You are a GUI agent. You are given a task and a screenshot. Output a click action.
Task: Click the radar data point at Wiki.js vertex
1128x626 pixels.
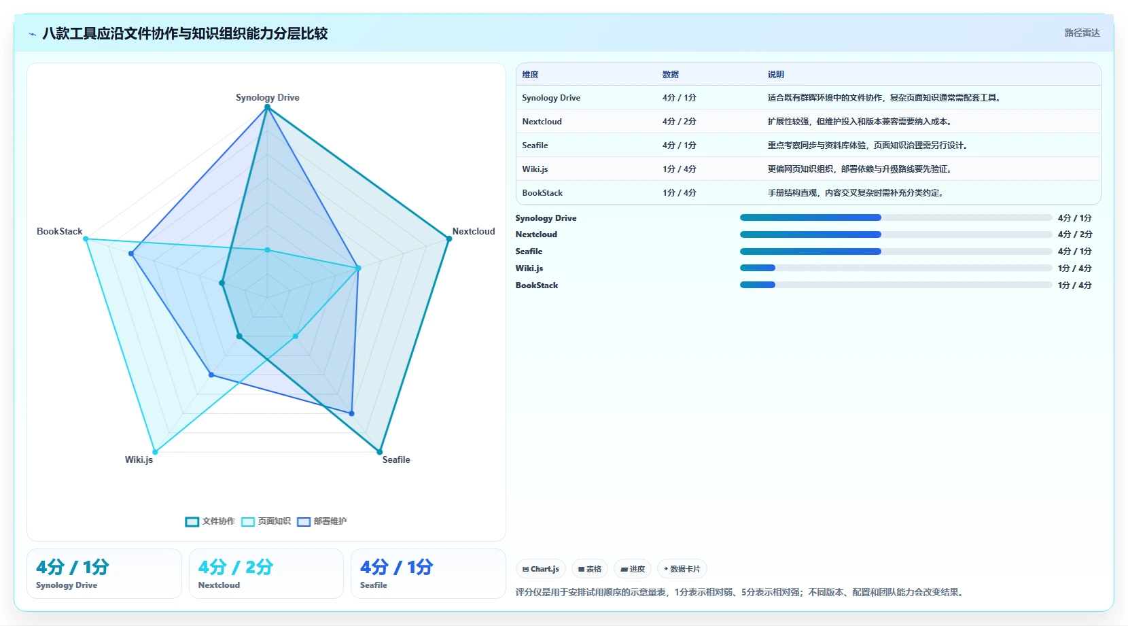[155, 452]
